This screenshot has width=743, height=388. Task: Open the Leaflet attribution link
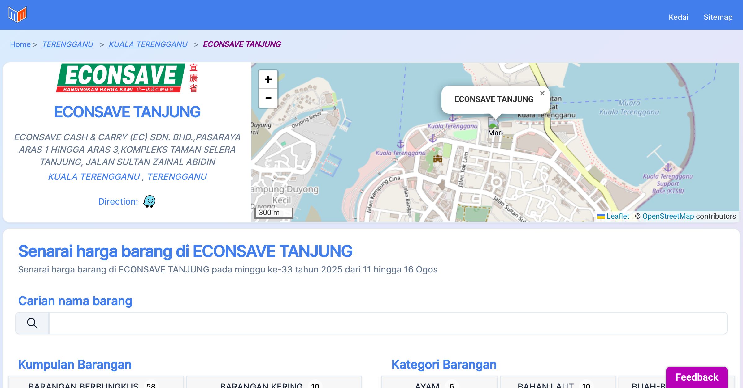click(x=618, y=216)
